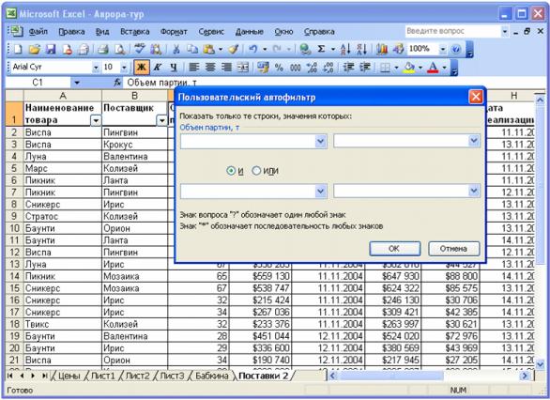The height and width of the screenshot is (400, 550).
Task: Expand the 100% zoom dropdown
Action: coord(443,50)
